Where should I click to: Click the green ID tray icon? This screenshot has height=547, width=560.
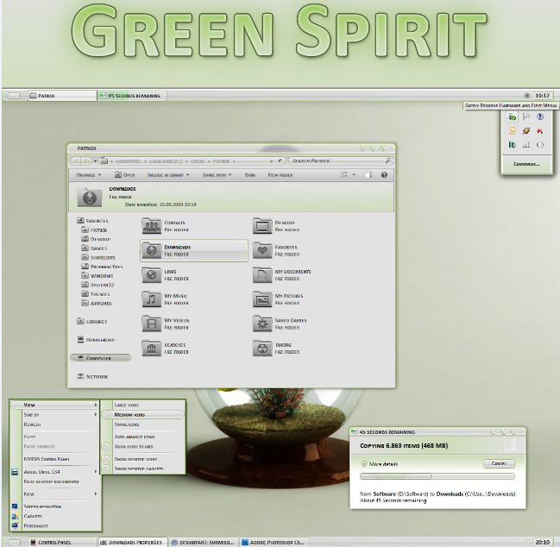coord(513,145)
